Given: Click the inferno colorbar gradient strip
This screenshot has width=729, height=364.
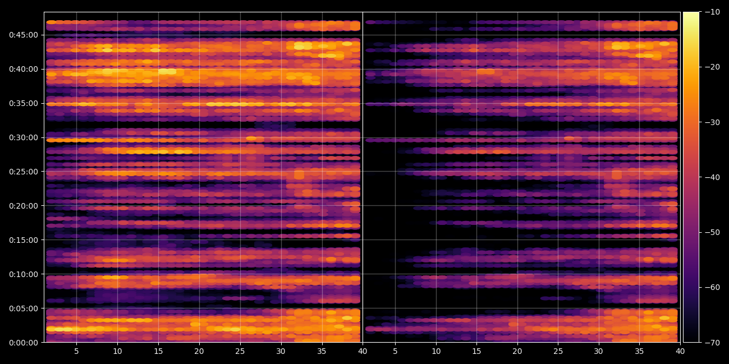Looking at the screenshot, I should click(x=691, y=177).
